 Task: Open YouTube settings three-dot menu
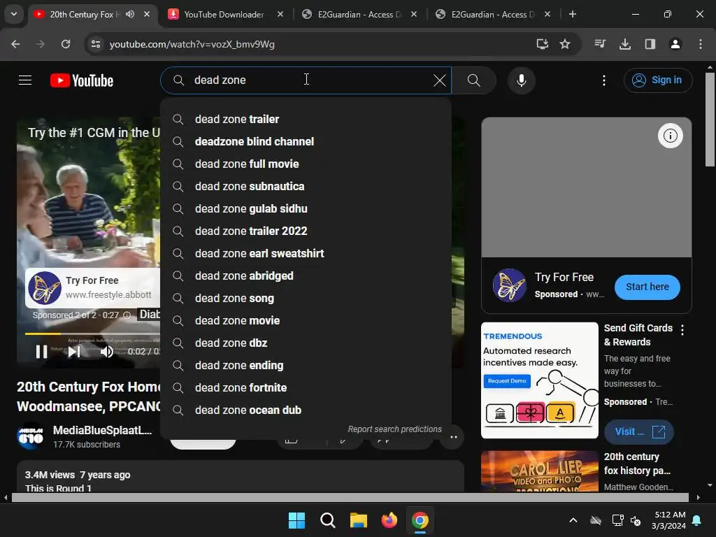(x=603, y=80)
